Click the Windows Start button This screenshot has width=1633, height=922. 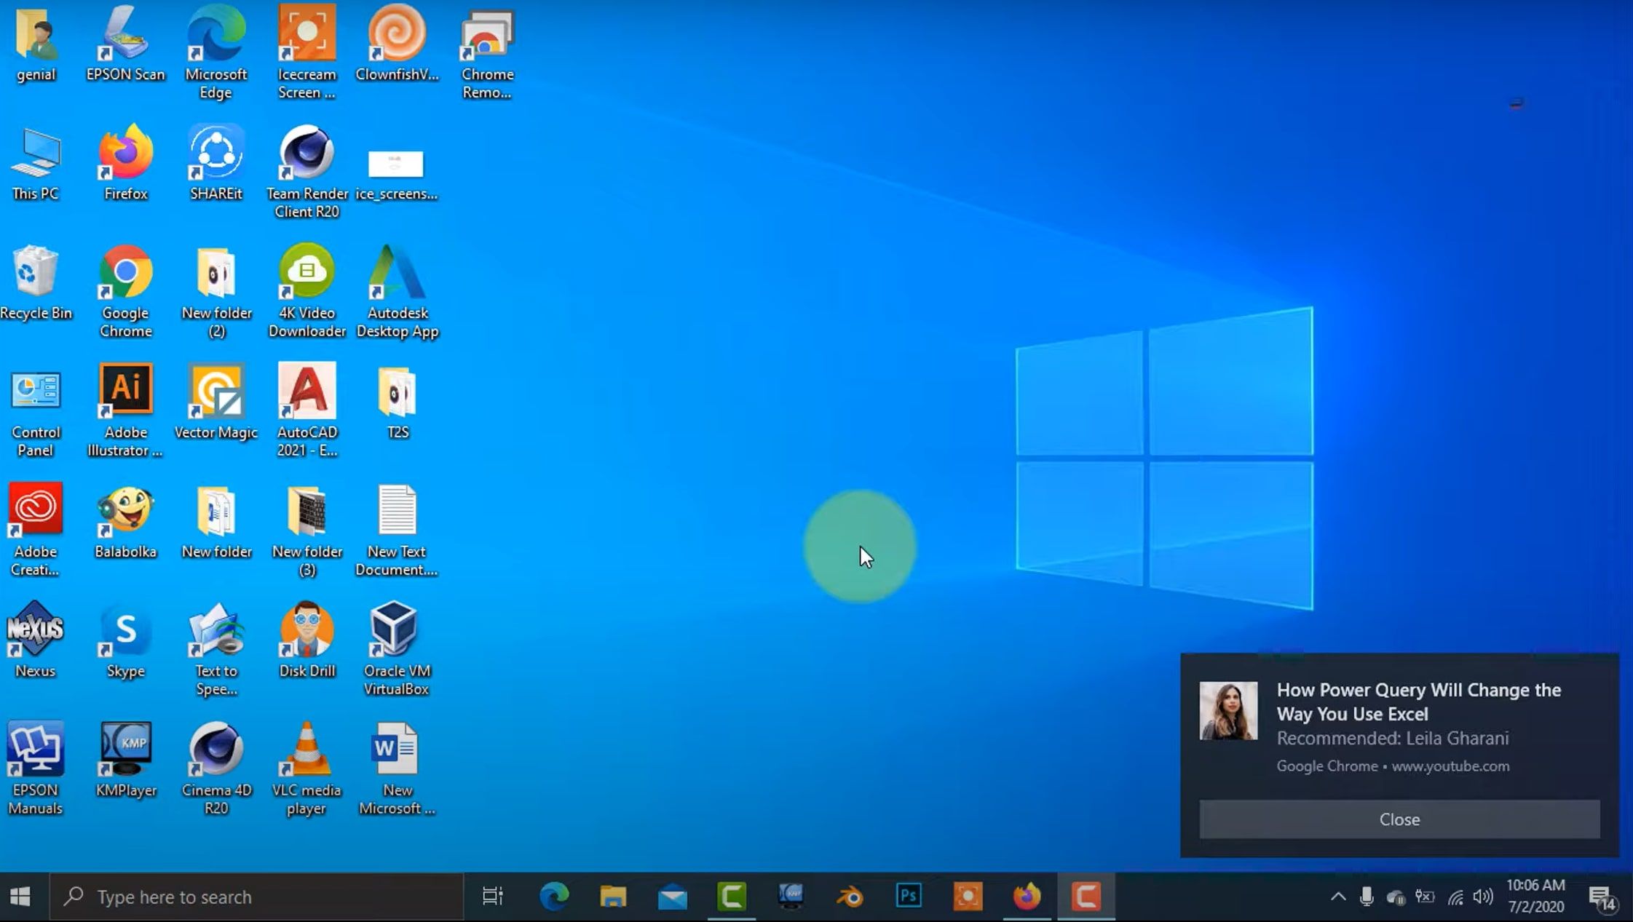[20, 897]
